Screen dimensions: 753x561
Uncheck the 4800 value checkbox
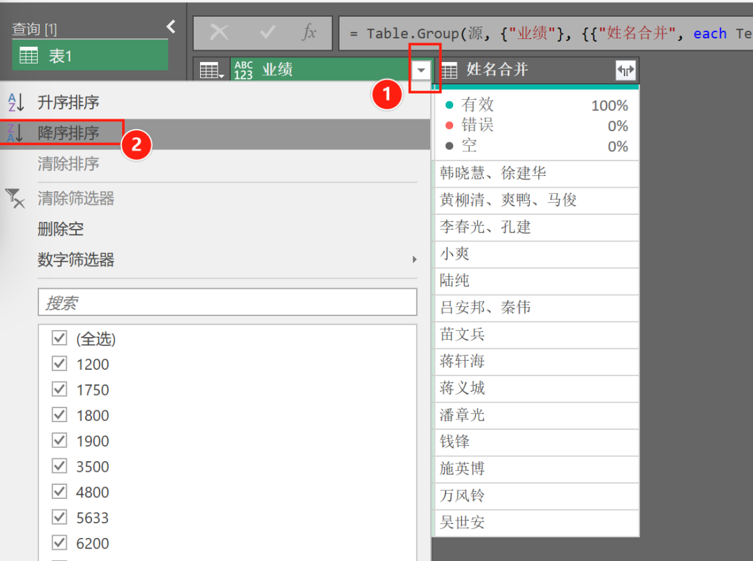(59, 491)
